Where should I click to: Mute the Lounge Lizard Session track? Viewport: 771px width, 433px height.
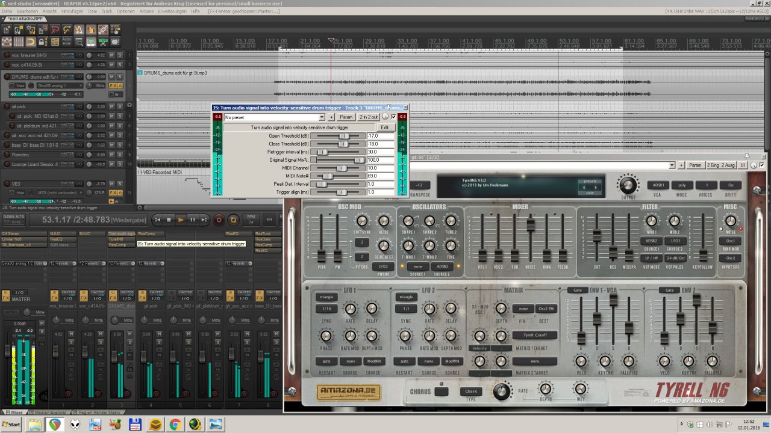[111, 164]
